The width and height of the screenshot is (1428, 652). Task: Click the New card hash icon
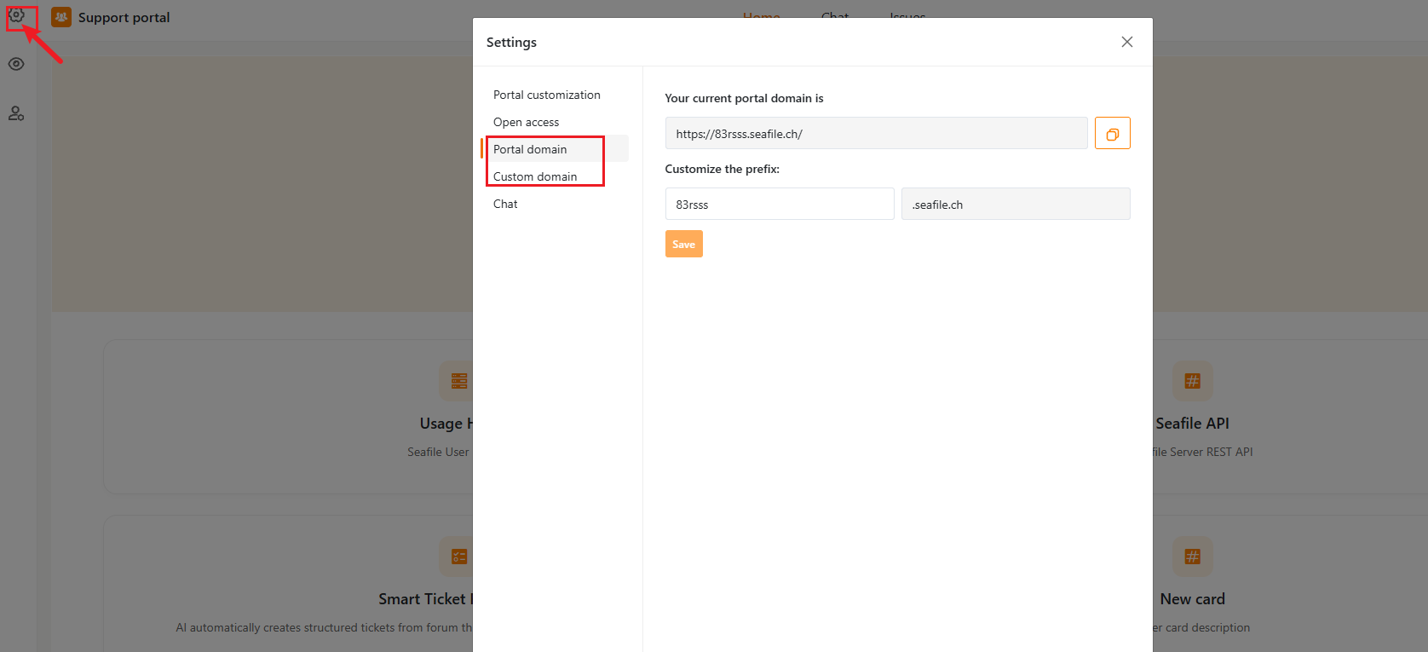point(1192,557)
